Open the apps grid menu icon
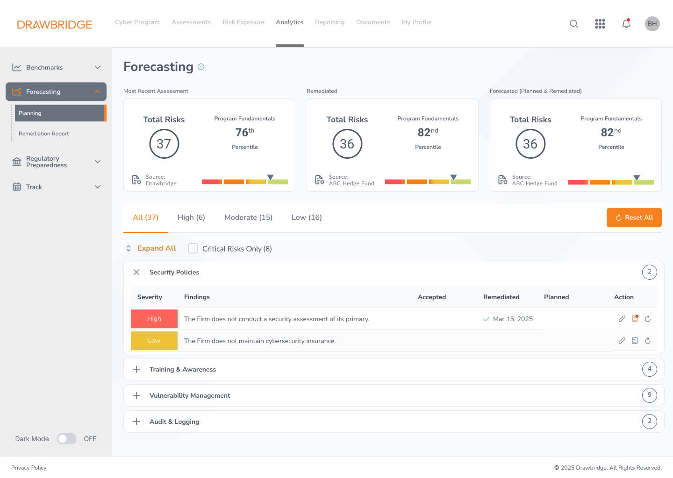The image size is (673, 478). (600, 24)
